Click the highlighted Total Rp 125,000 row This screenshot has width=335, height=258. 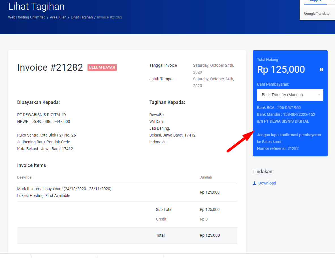point(127,235)
